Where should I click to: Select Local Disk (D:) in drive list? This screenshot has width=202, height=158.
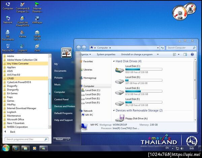138,80
